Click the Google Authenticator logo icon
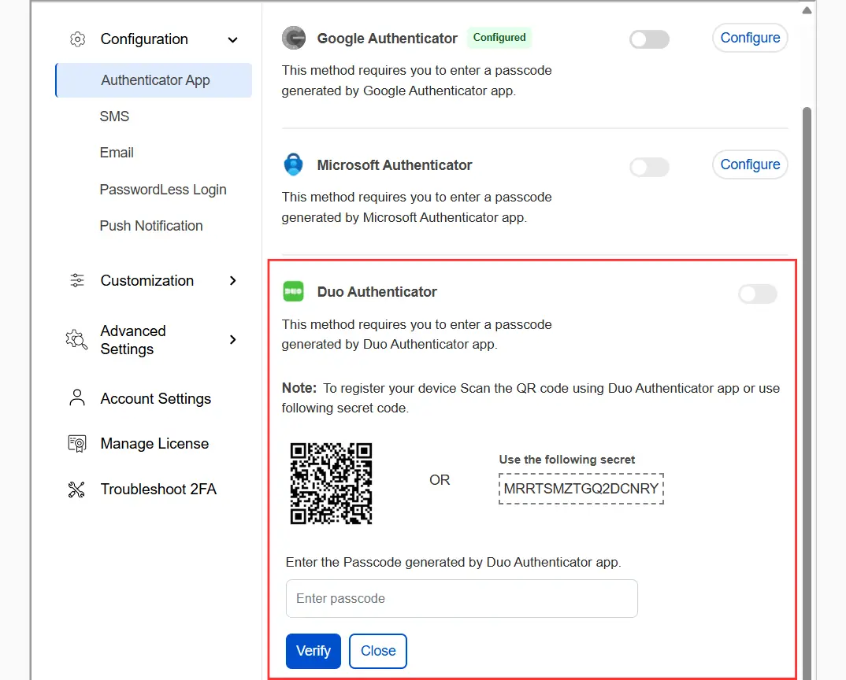This screenshot has height=680, width=846. (294, 38)
